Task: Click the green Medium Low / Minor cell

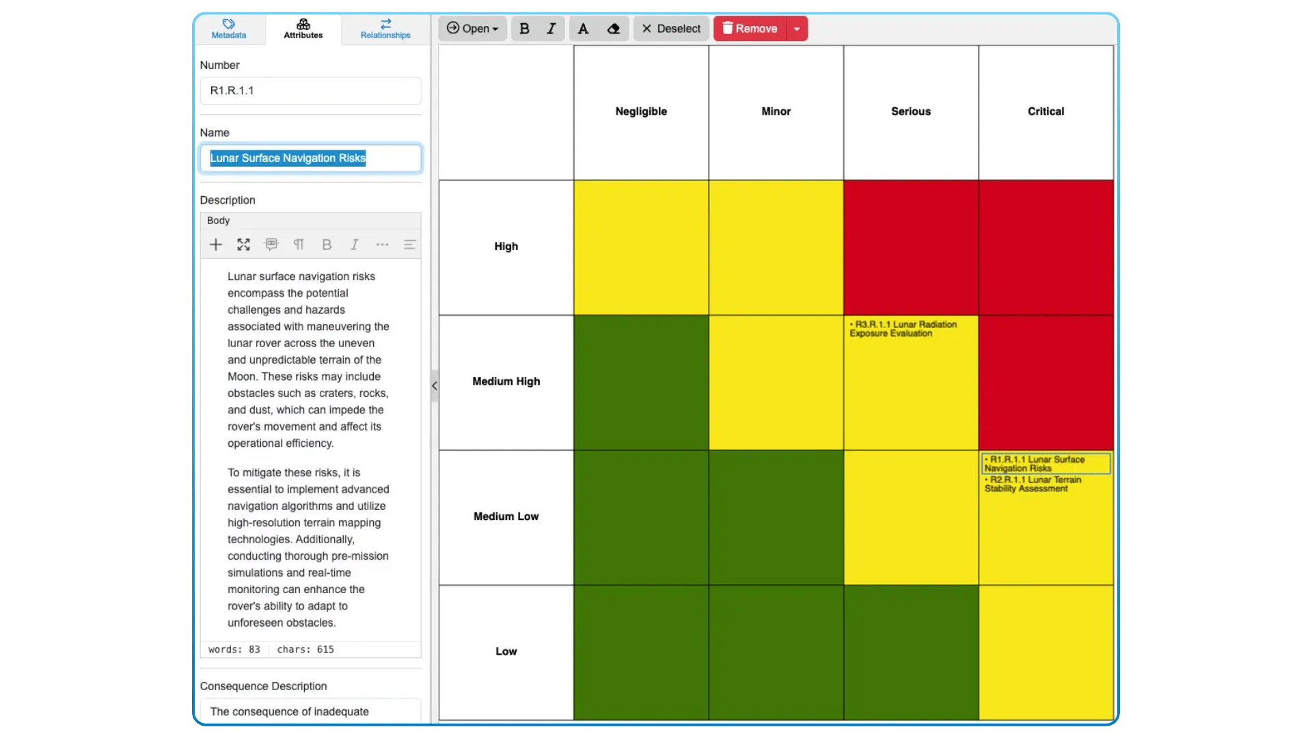Action: [776, 517]
